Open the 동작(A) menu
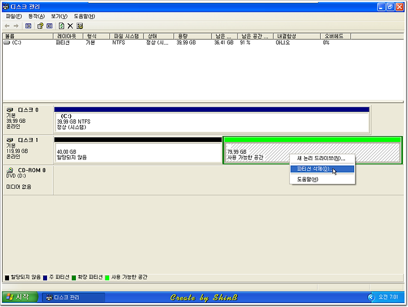 point(36,16)
